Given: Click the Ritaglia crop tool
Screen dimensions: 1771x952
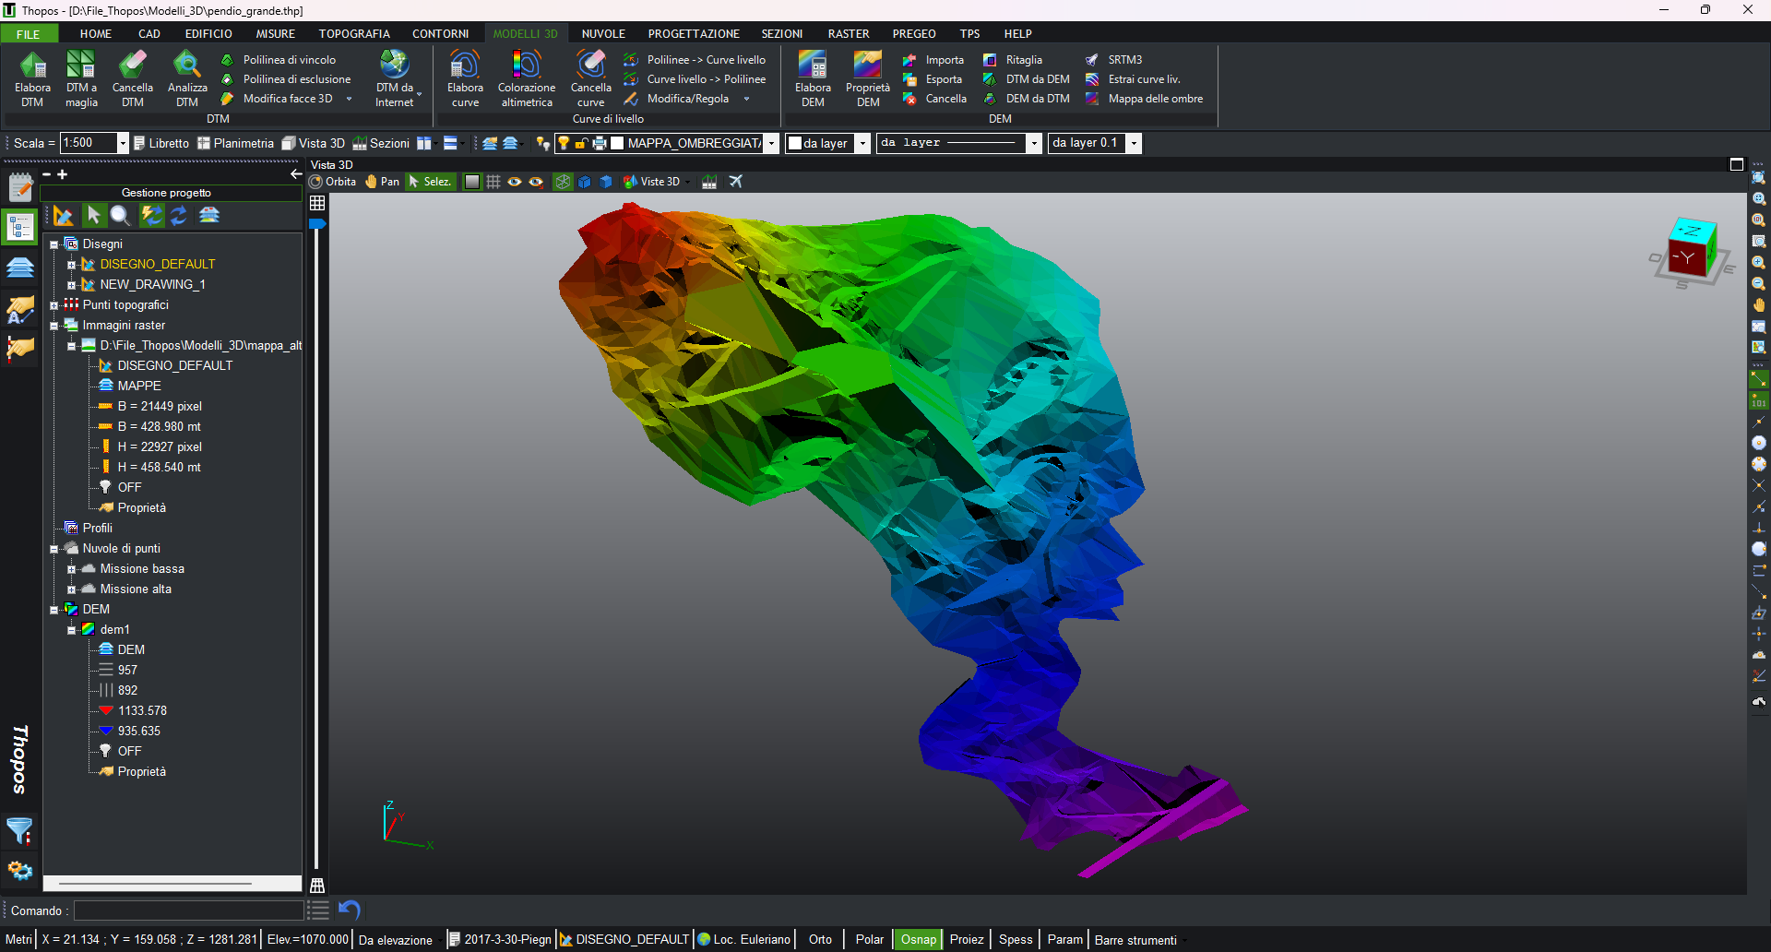Looking at the screenshot, I should point(1013,60).
